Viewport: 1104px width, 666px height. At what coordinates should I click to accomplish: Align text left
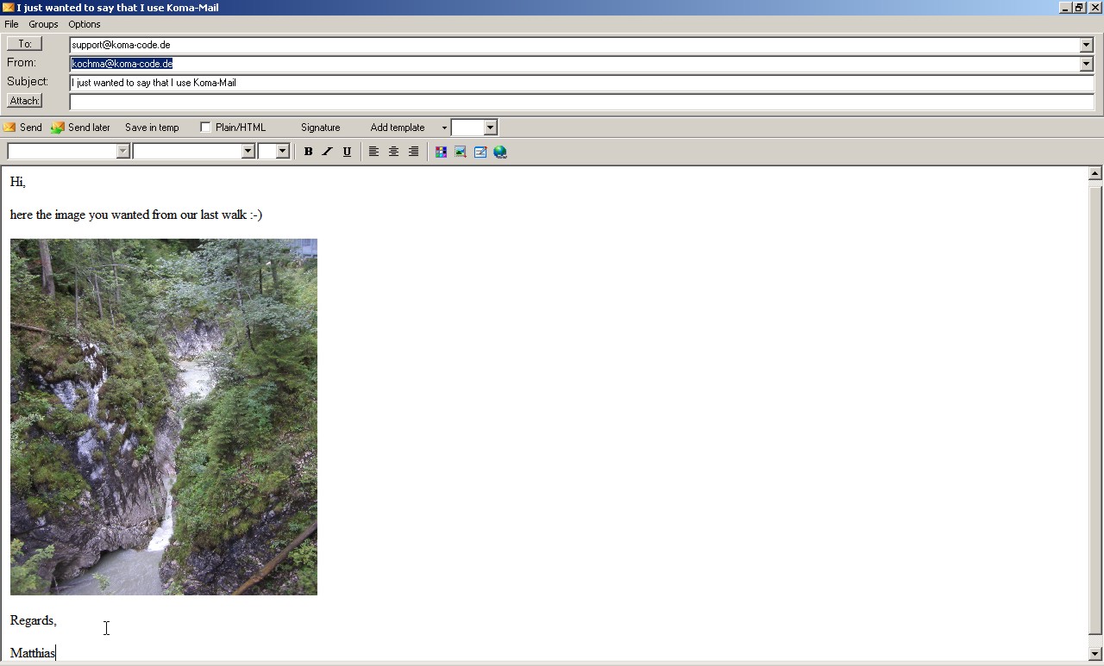point(373,152)
